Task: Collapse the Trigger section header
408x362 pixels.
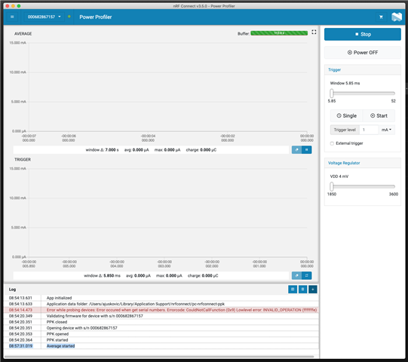Action: tap(363, 69)
